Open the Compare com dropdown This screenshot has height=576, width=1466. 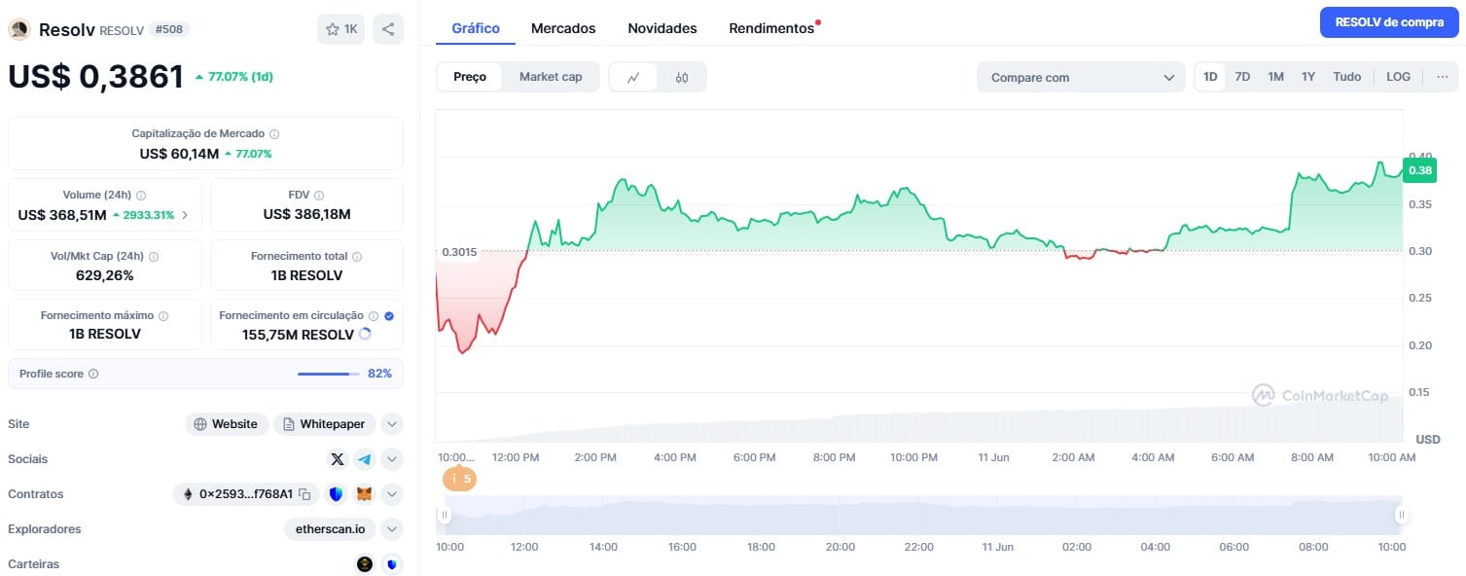pyautogui.click(x=1081, y=78)
